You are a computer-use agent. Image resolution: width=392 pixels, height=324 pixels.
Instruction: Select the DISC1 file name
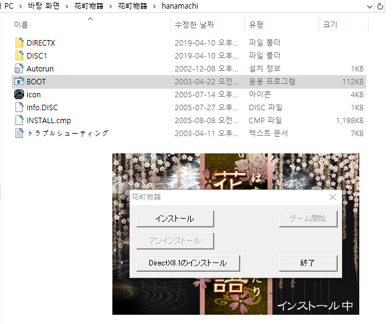click(37, 56)
